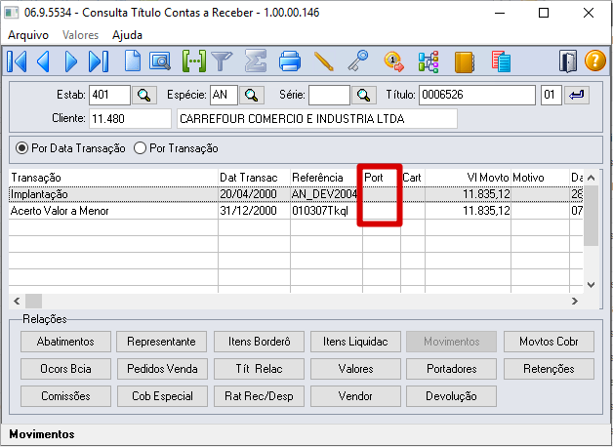Image resolution: width=613 pixels, height=447 pixels.
Task: Open the Arquivo menu
Action: point(28,35)
